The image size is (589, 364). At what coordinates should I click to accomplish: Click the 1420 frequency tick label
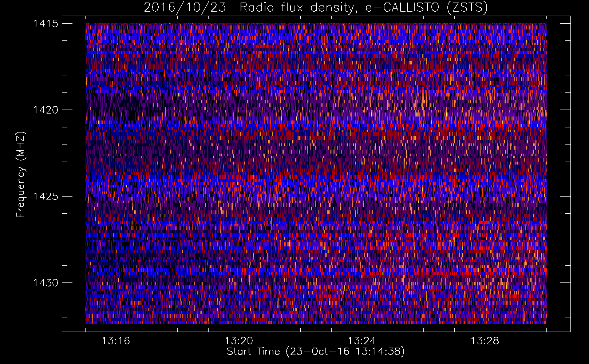pos(46,110)
